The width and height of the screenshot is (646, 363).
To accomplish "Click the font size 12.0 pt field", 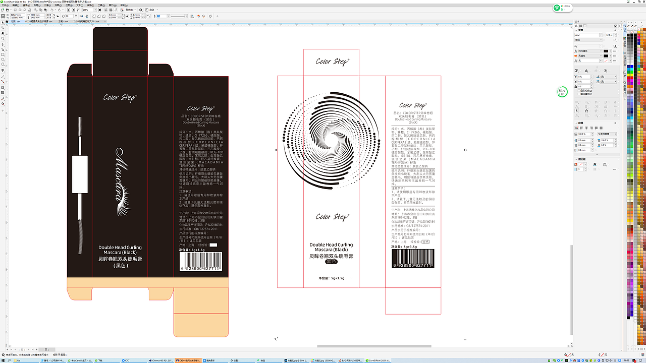I will coord(609,35).
